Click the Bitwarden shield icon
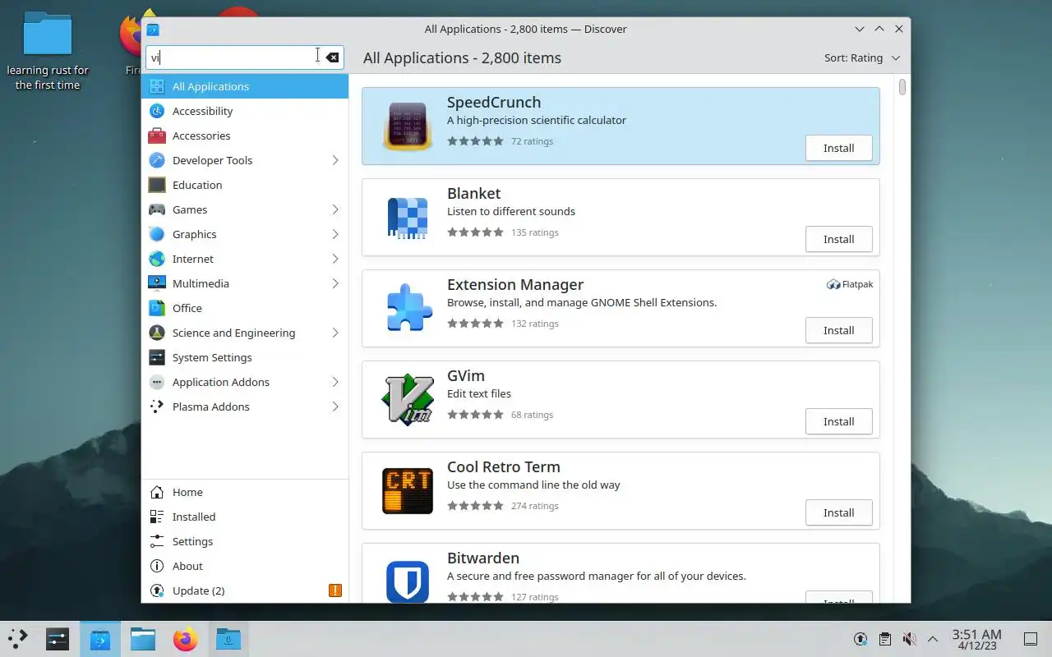This screenshot has height=657, width=1052. [x=408, y=580]
